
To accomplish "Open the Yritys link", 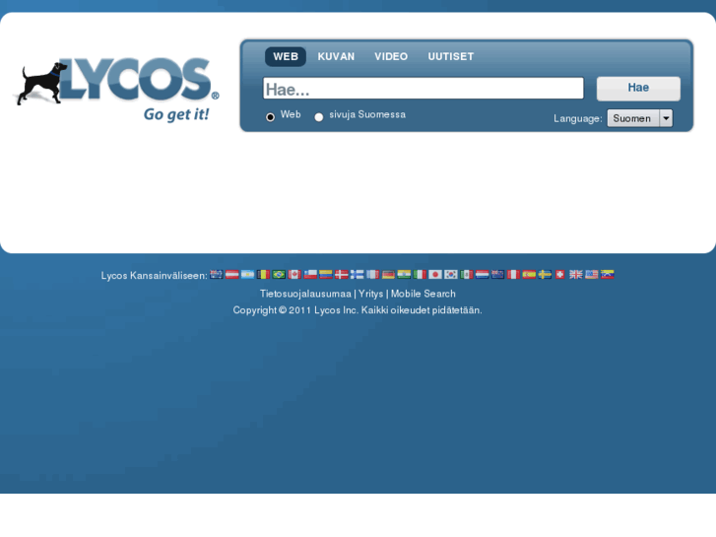I will tap(370, 294).
